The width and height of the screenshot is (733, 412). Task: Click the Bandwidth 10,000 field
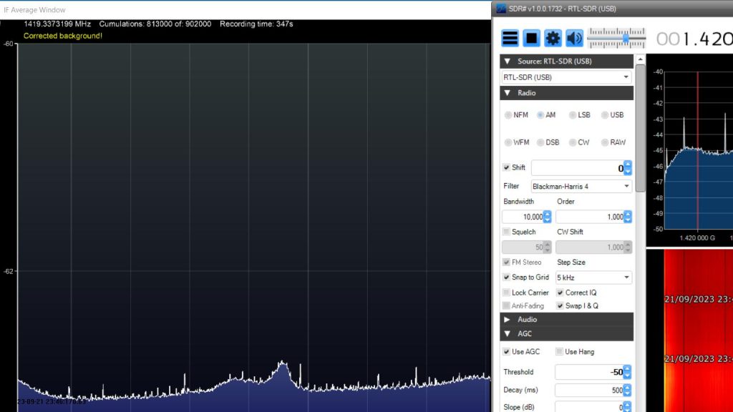(523, 217)
